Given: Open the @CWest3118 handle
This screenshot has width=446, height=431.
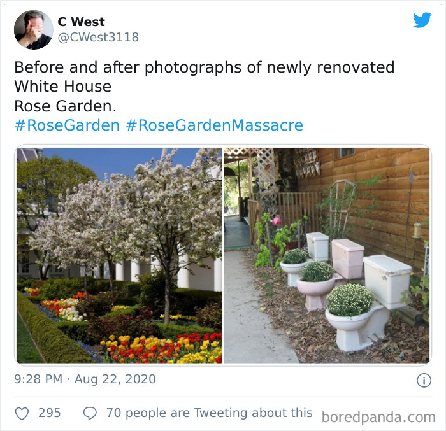Looking at the screenshot, I should tap(98, 38).
